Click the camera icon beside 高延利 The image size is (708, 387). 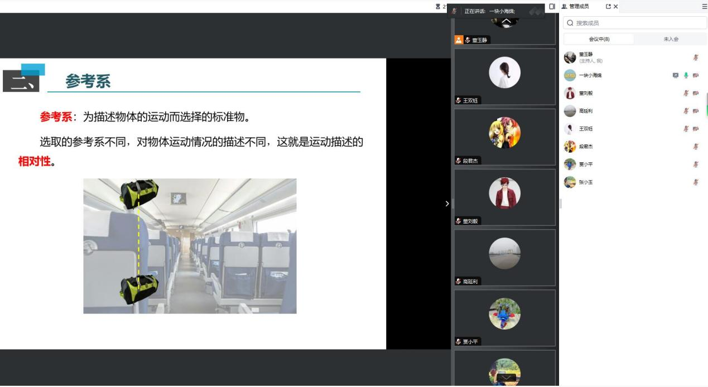(x=695, y=111)
